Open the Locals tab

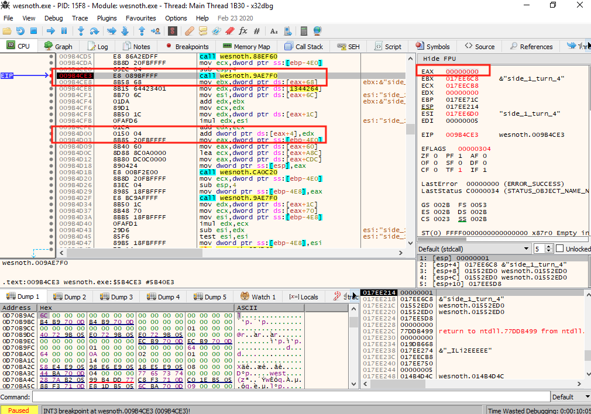304,297
